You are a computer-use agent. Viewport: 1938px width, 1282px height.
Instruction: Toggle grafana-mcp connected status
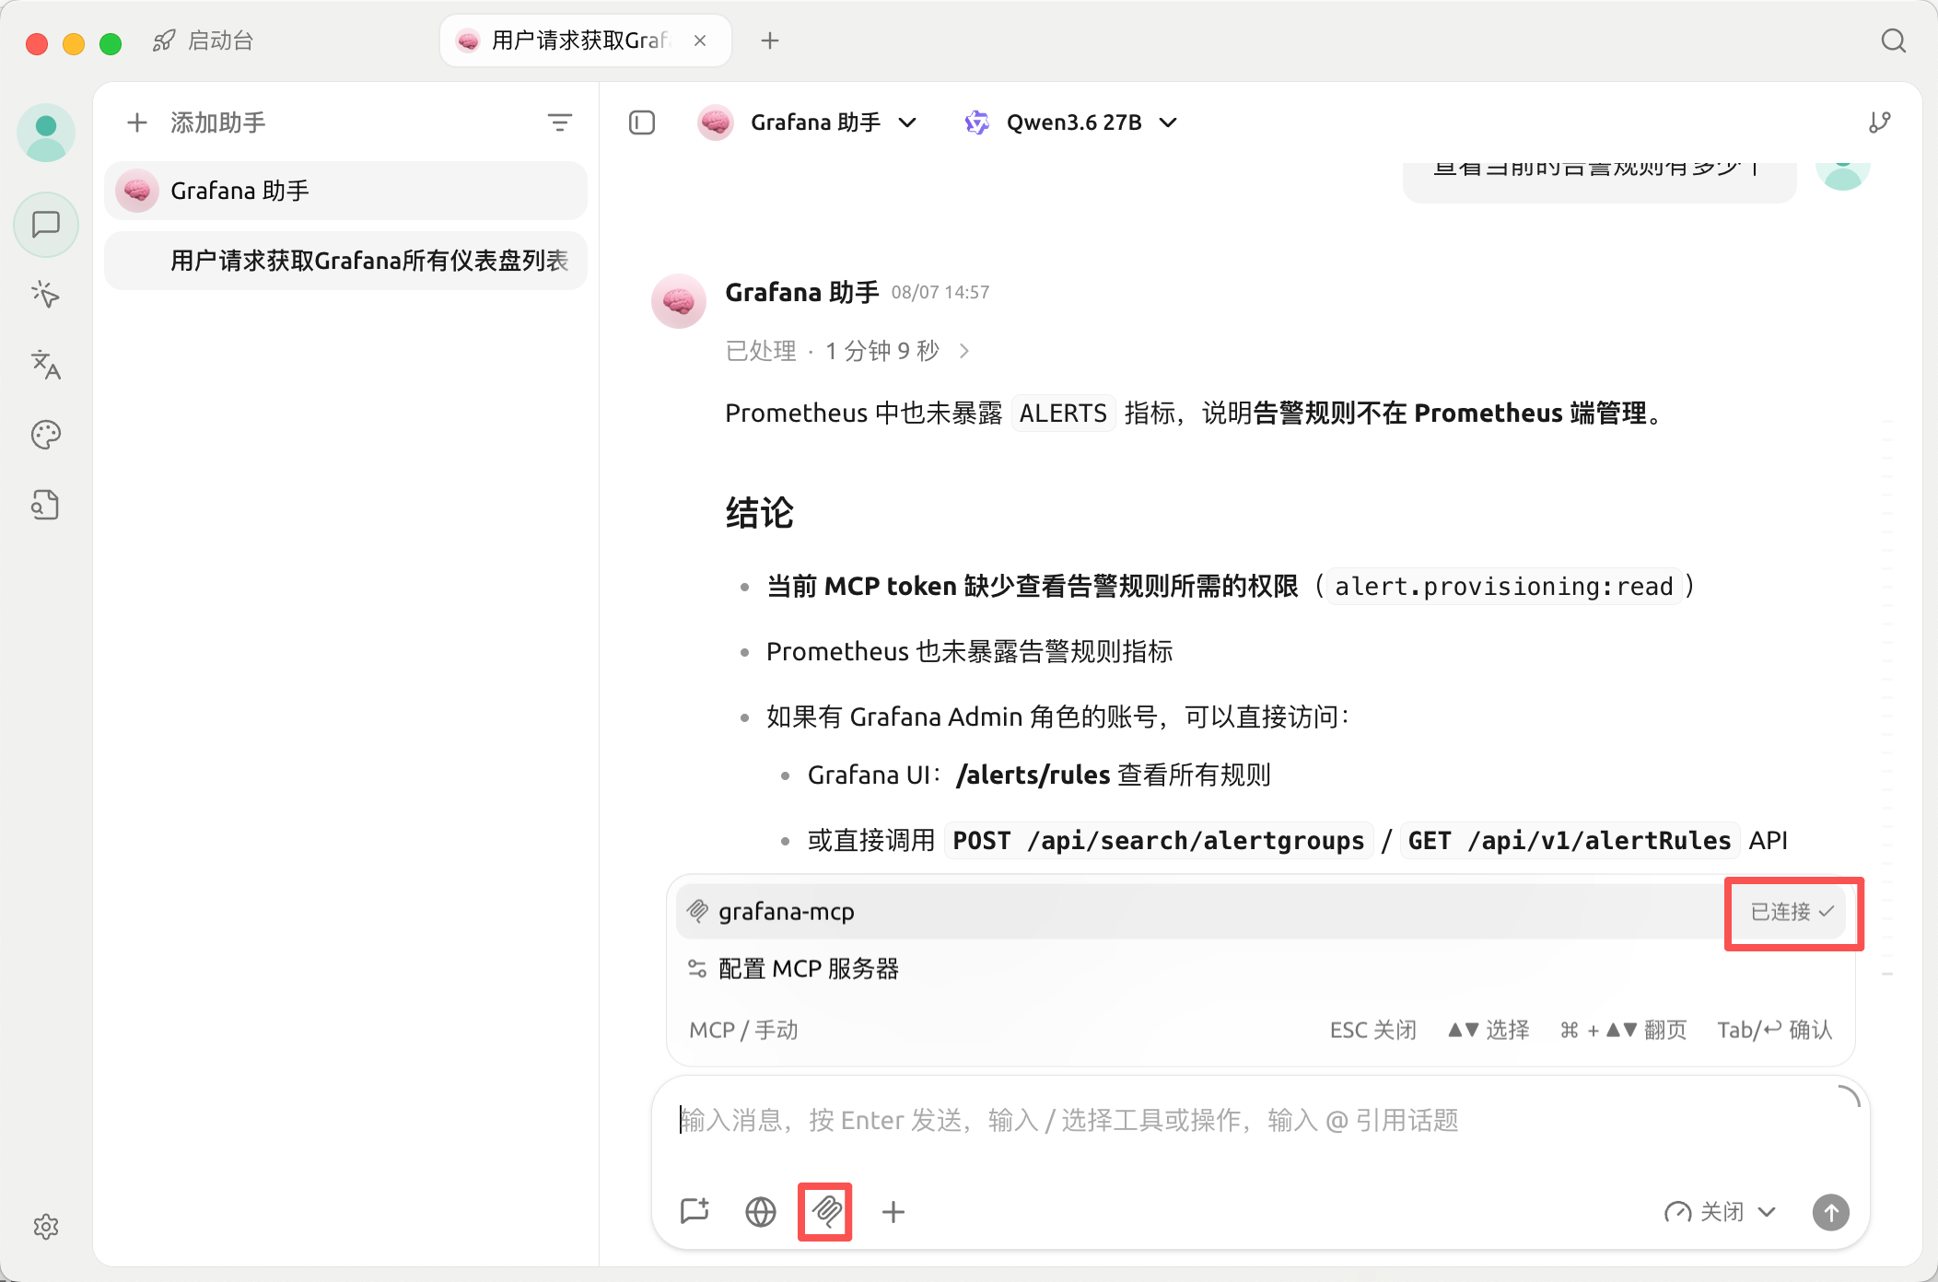[x=1792, y=912]
